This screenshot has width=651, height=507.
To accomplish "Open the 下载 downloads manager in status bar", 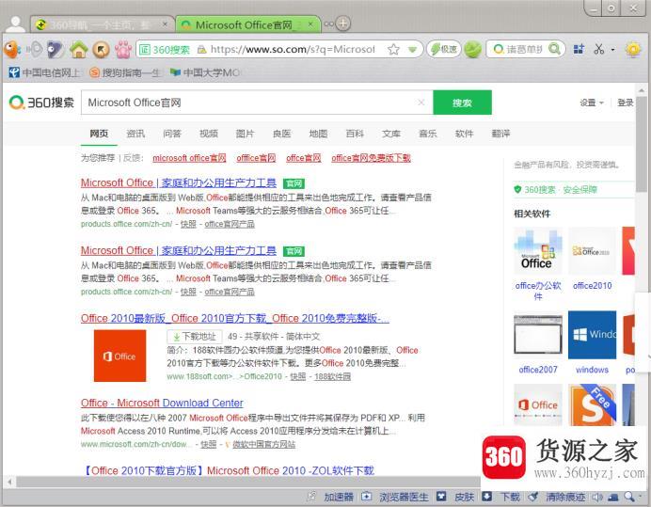I will [500, 497].
